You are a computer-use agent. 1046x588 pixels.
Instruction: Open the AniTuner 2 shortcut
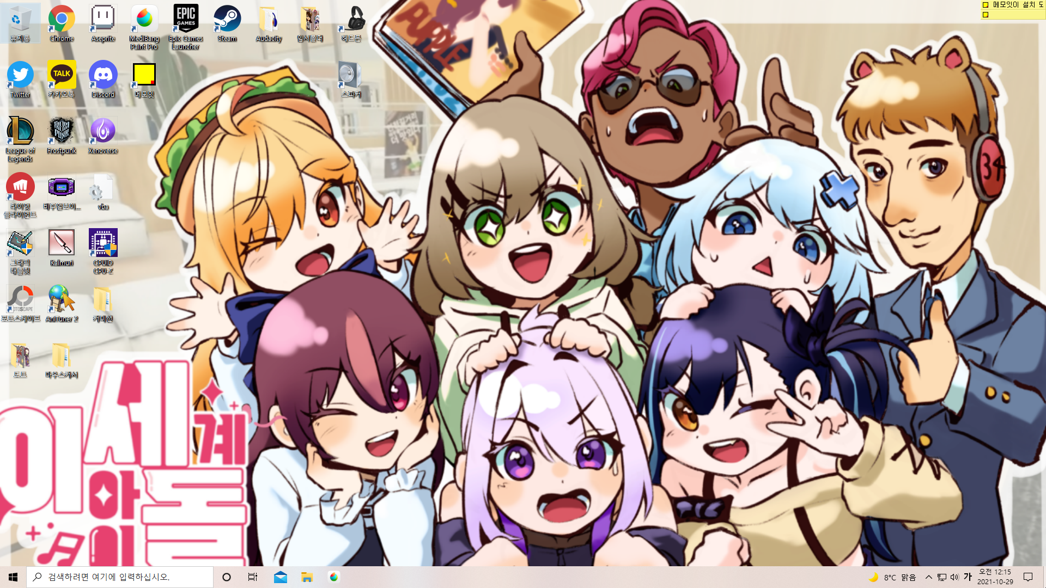(62, 304)
